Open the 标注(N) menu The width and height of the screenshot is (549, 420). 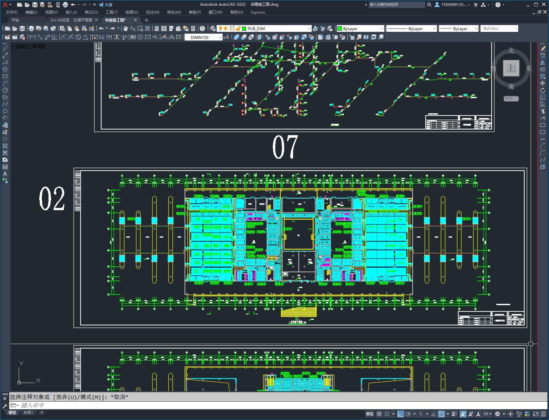153,12
